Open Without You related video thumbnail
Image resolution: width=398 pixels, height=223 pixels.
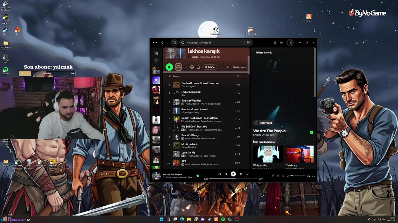[268, 154]
